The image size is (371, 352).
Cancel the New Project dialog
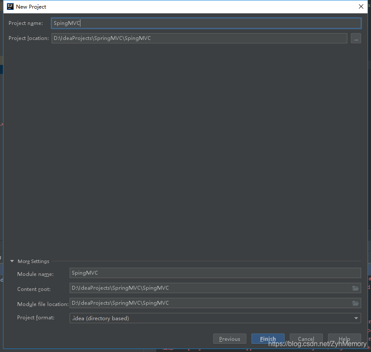[x=306, y=339]
